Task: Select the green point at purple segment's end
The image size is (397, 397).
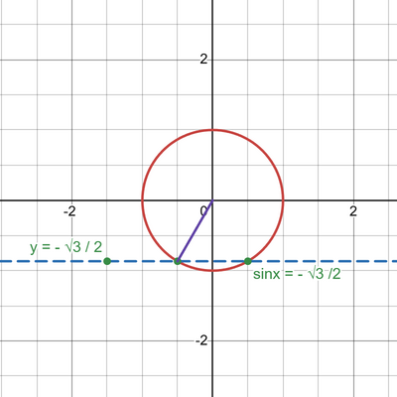Action: click(178, 261)
